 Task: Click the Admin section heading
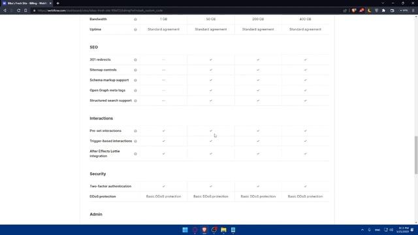[x=96, y=214]
